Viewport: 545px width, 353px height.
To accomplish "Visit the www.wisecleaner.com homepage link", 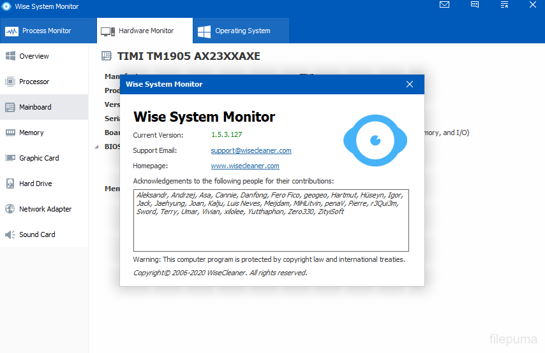I will (x=244, y=166).
